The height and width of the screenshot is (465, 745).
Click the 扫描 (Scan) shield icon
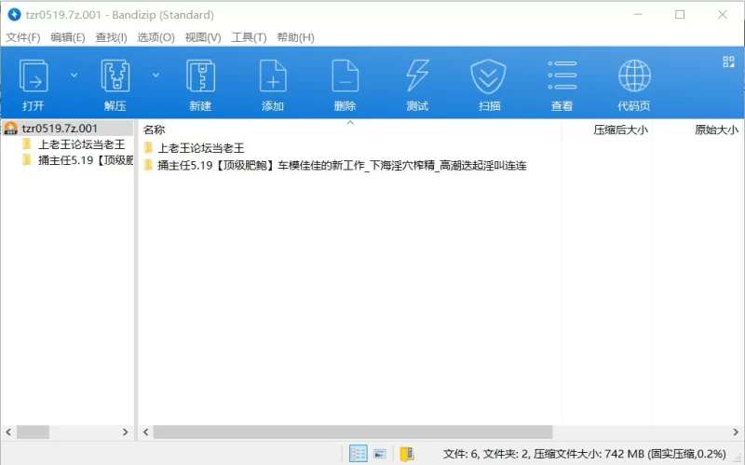coord(489,76)
